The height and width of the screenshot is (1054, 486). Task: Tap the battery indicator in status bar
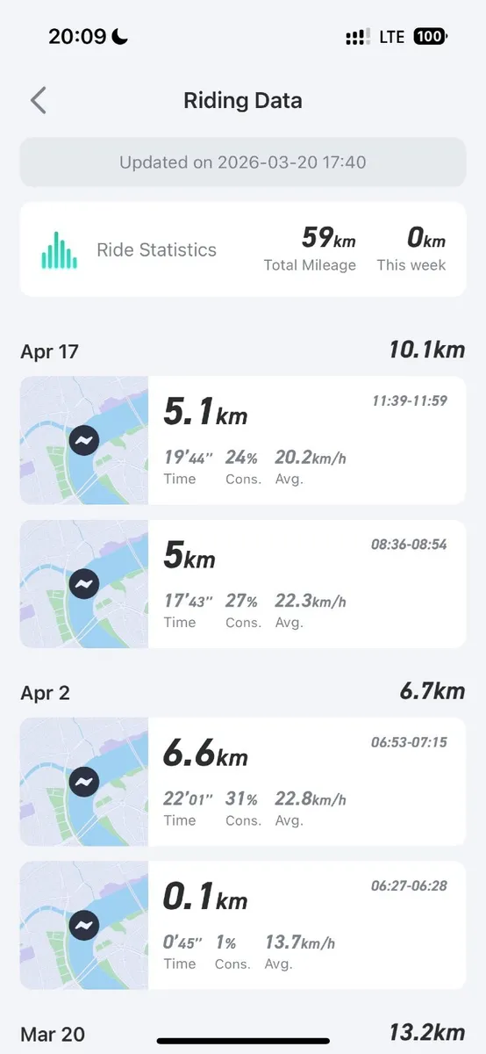pos(430,37)
